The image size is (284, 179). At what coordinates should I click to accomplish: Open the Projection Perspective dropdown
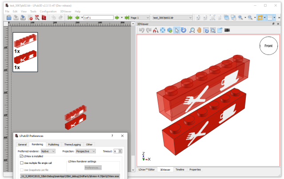(86, 151)
